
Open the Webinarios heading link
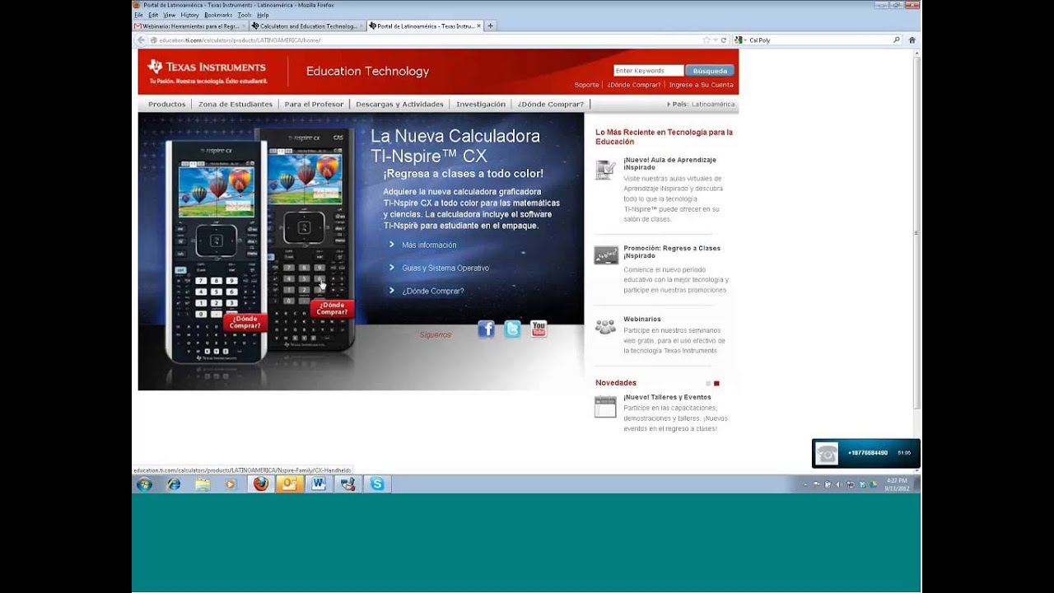point(642,320)
